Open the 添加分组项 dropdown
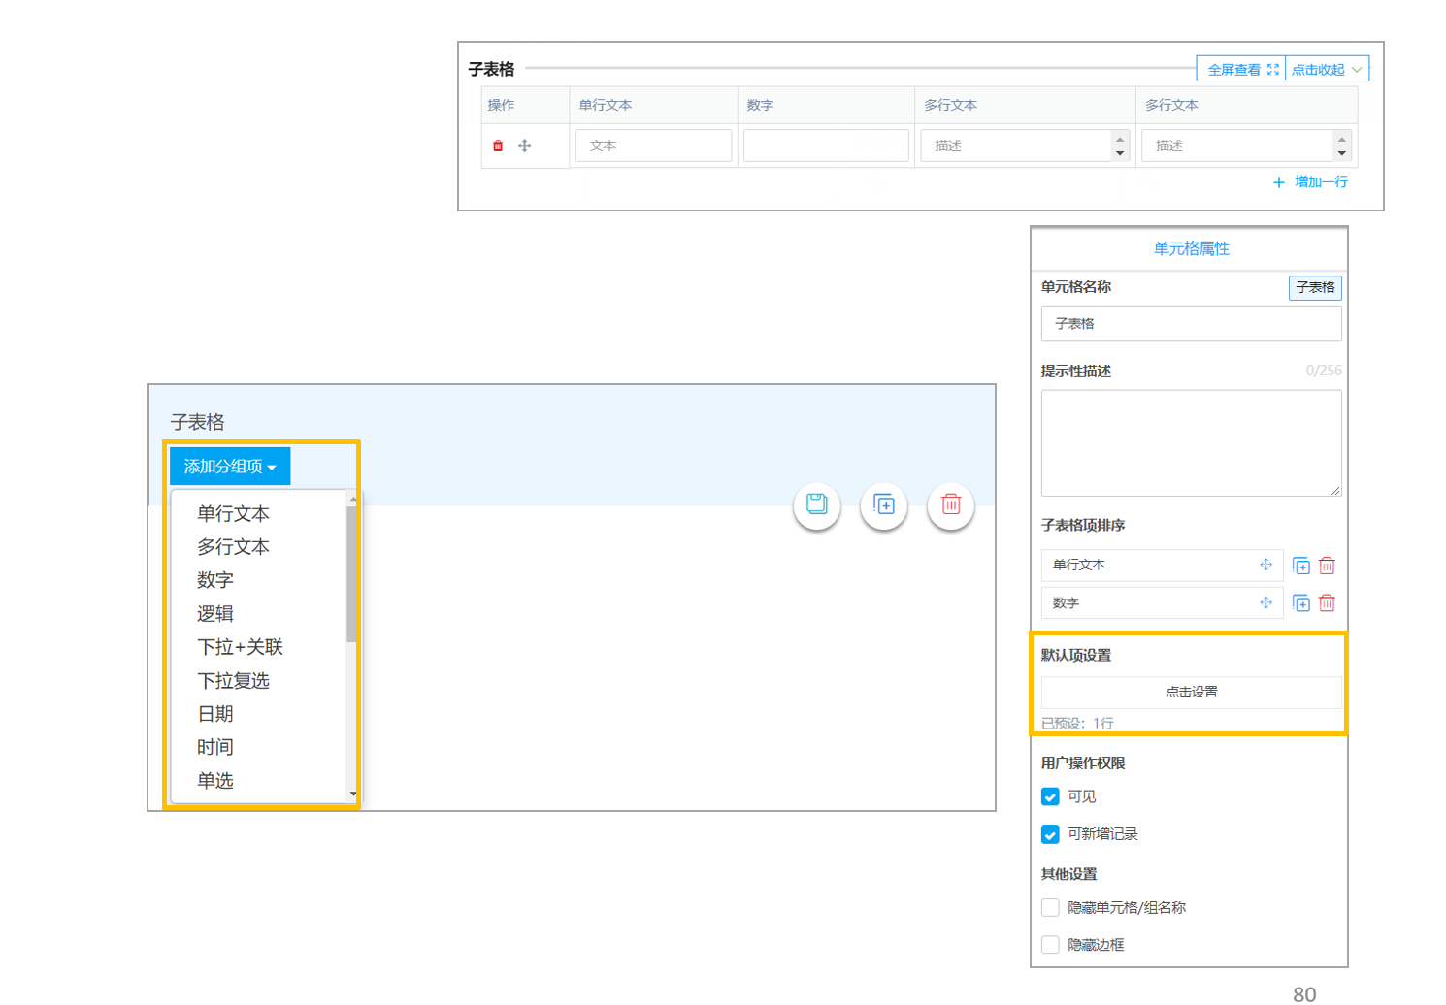 click(x=230, y=467)
